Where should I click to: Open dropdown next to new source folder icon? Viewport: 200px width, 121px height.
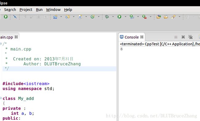pyautogui.click(x=74, y=17)
